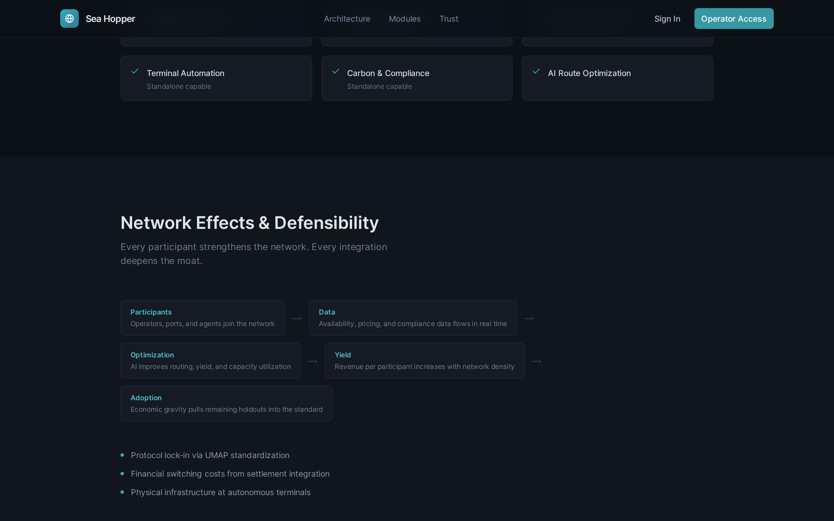Image resolution: width=834 pixels, height=521 pixels.
Task: Click the Data step heading
Action: click(x=327, y=312)
